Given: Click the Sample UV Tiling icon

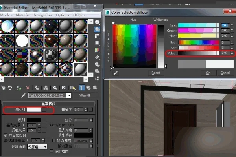Looking at the screenshot, I should coord(97,43).
